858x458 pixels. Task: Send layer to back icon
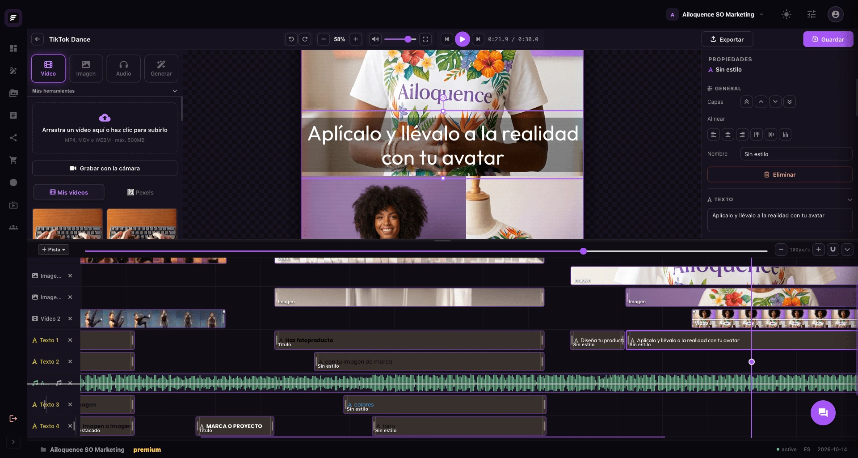(790, 102)
